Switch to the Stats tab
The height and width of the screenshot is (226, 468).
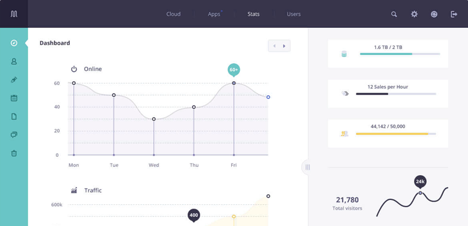(x=253, y=14)
